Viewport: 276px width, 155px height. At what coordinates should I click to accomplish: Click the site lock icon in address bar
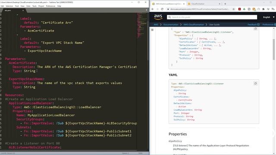(x=168, y=9)
